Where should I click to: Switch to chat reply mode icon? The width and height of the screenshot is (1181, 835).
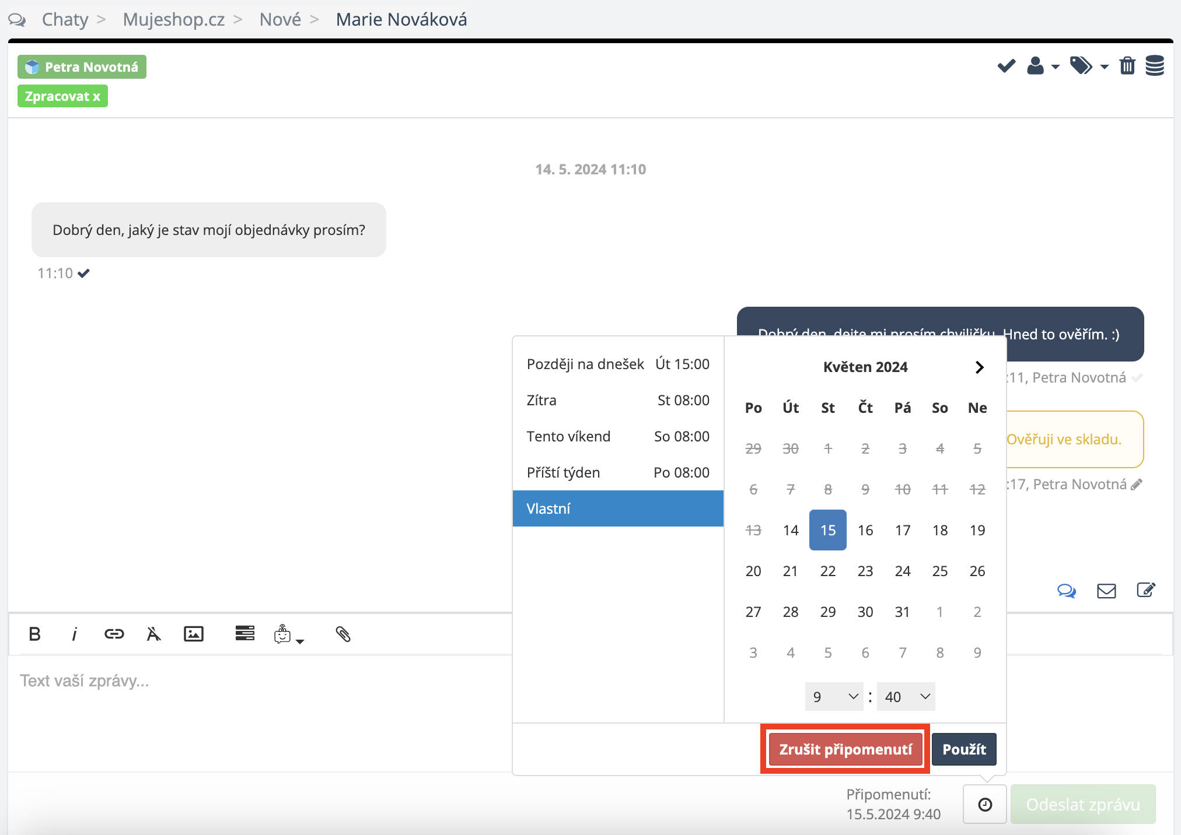point(1067,591)
